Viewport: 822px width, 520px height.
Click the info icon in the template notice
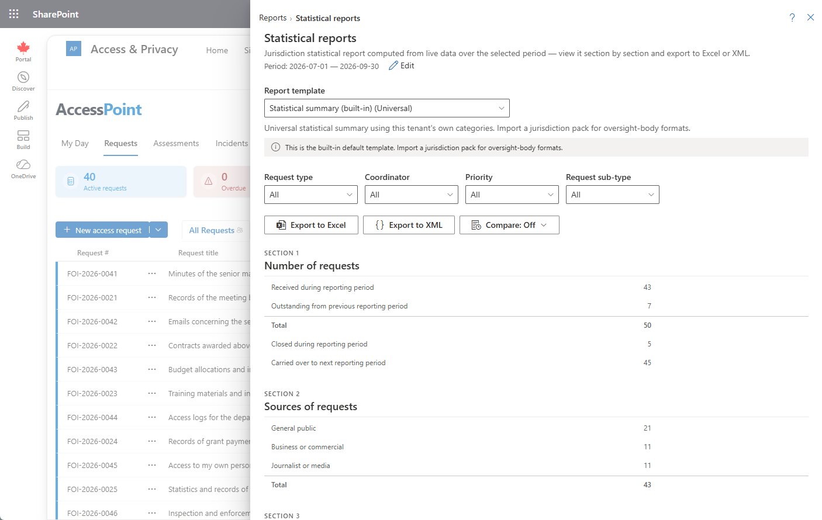276,147
